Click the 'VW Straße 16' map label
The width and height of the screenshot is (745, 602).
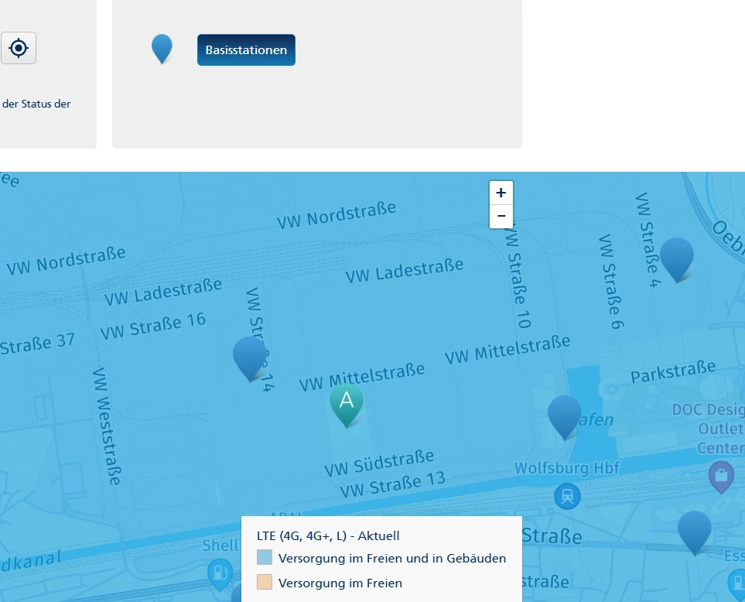point(153,326)
